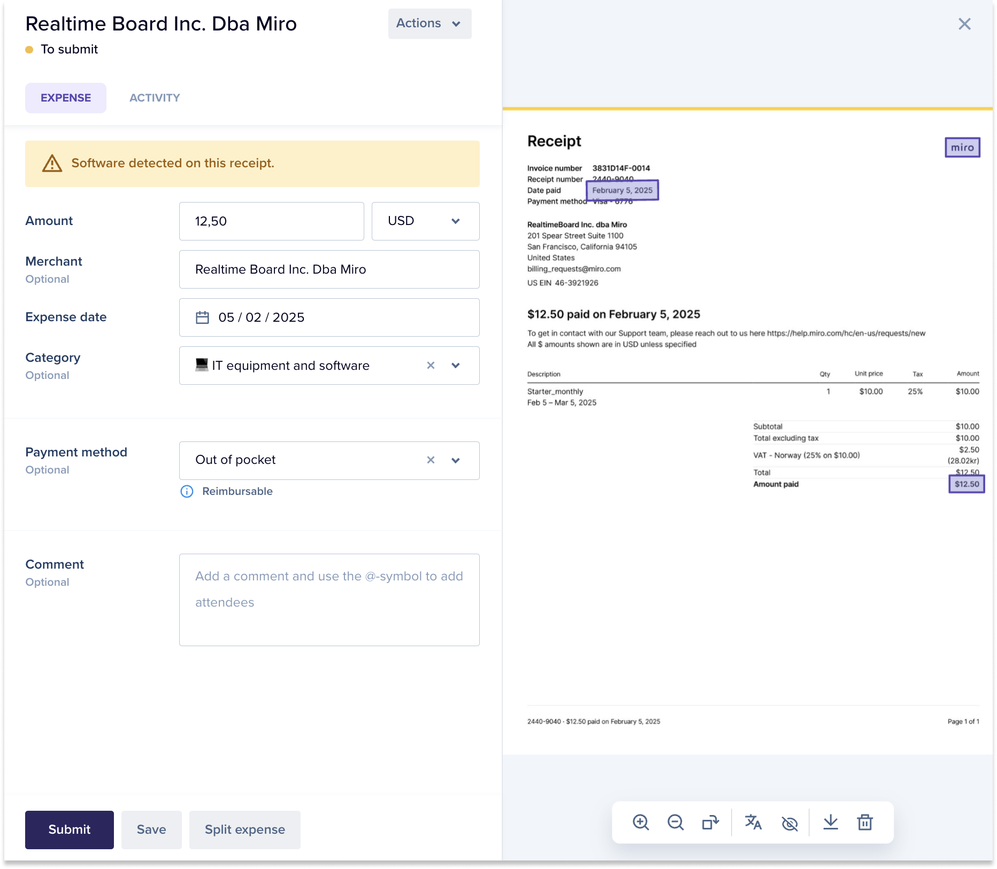Click the Starter_monthly line item
The image size is (997, 869).
click(x=555, y=392)
